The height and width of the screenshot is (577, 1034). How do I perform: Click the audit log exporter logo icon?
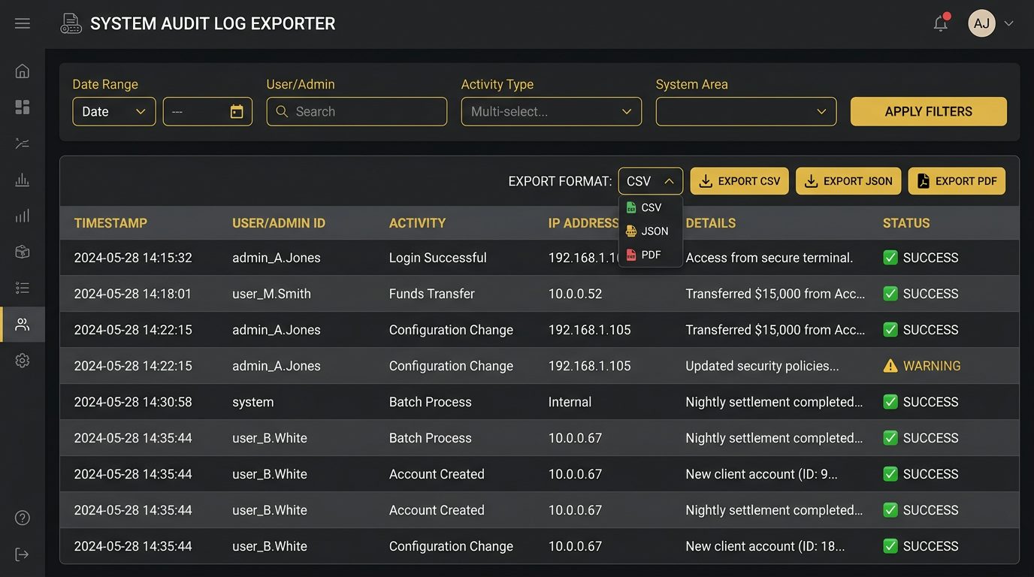[x=71, y=23]
